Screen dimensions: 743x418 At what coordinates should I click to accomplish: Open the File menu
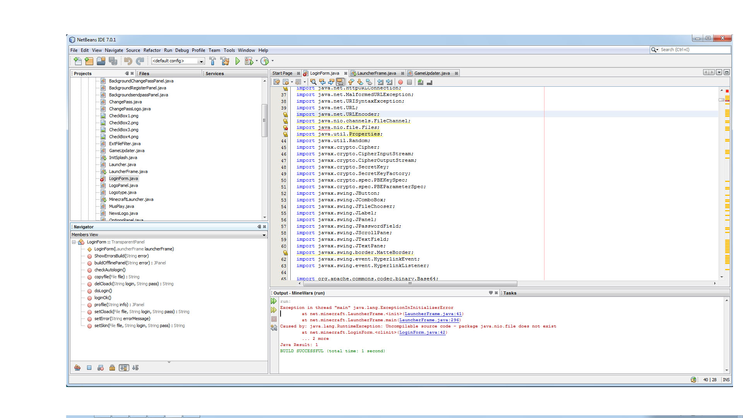(x=74, y=50)
